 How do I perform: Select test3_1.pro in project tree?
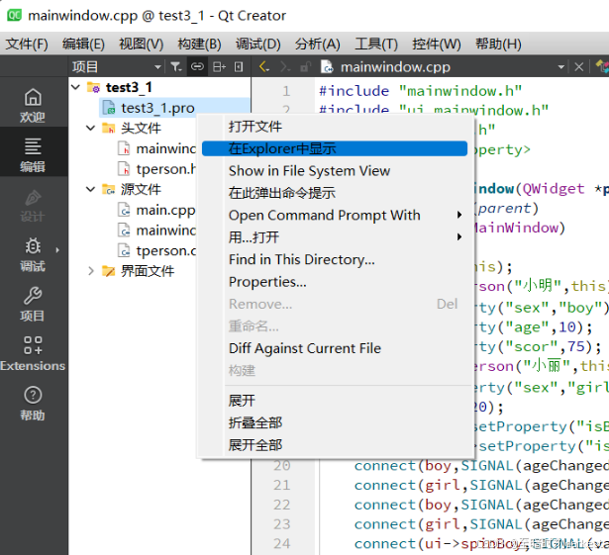(157, 108)
